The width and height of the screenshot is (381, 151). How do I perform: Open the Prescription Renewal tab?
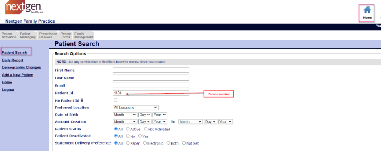pos(48,36)
